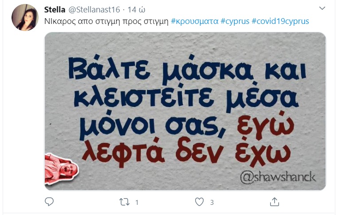Click the like count number 3

coord(212,203)
